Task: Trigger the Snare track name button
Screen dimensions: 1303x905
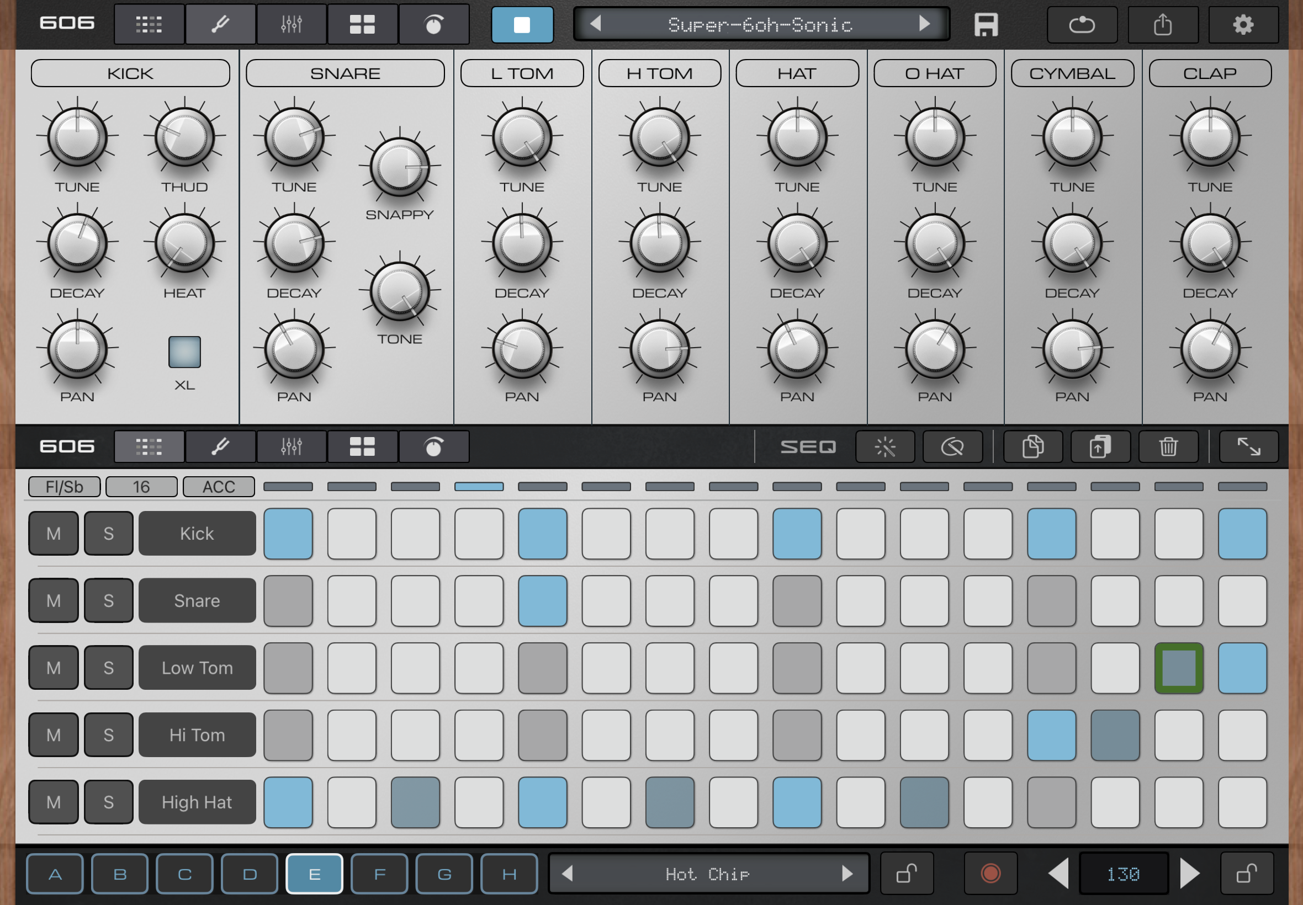Action: pos(198,600)
